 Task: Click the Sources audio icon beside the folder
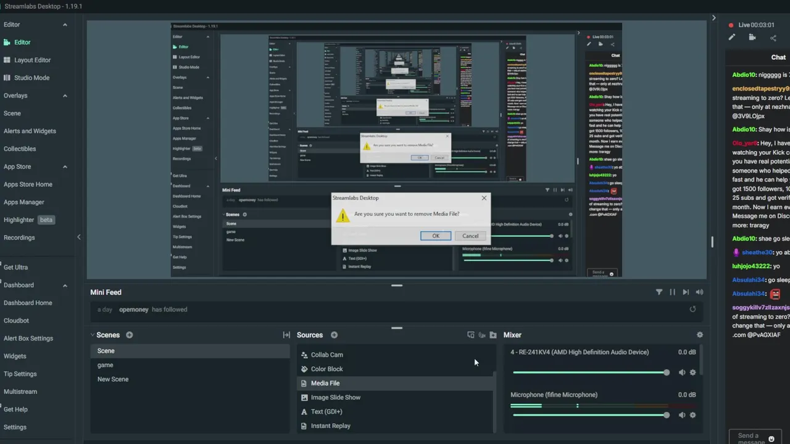click(482, 335)
